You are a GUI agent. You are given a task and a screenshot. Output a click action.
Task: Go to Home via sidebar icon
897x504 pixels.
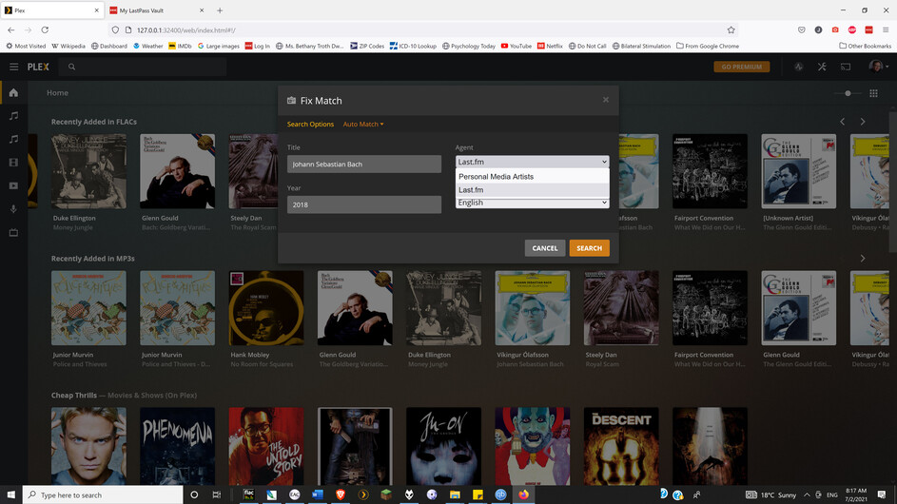coord(13,92)
